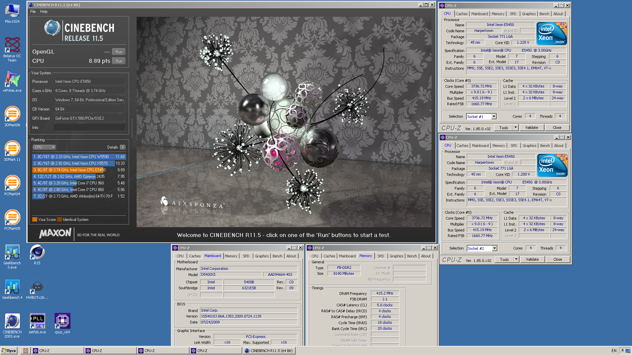Open the Cinebench R15 desktop shortcut
Image resolution: width=632 pixels, height=355 pixels.
pyautogui.click(x=37, y=255)
